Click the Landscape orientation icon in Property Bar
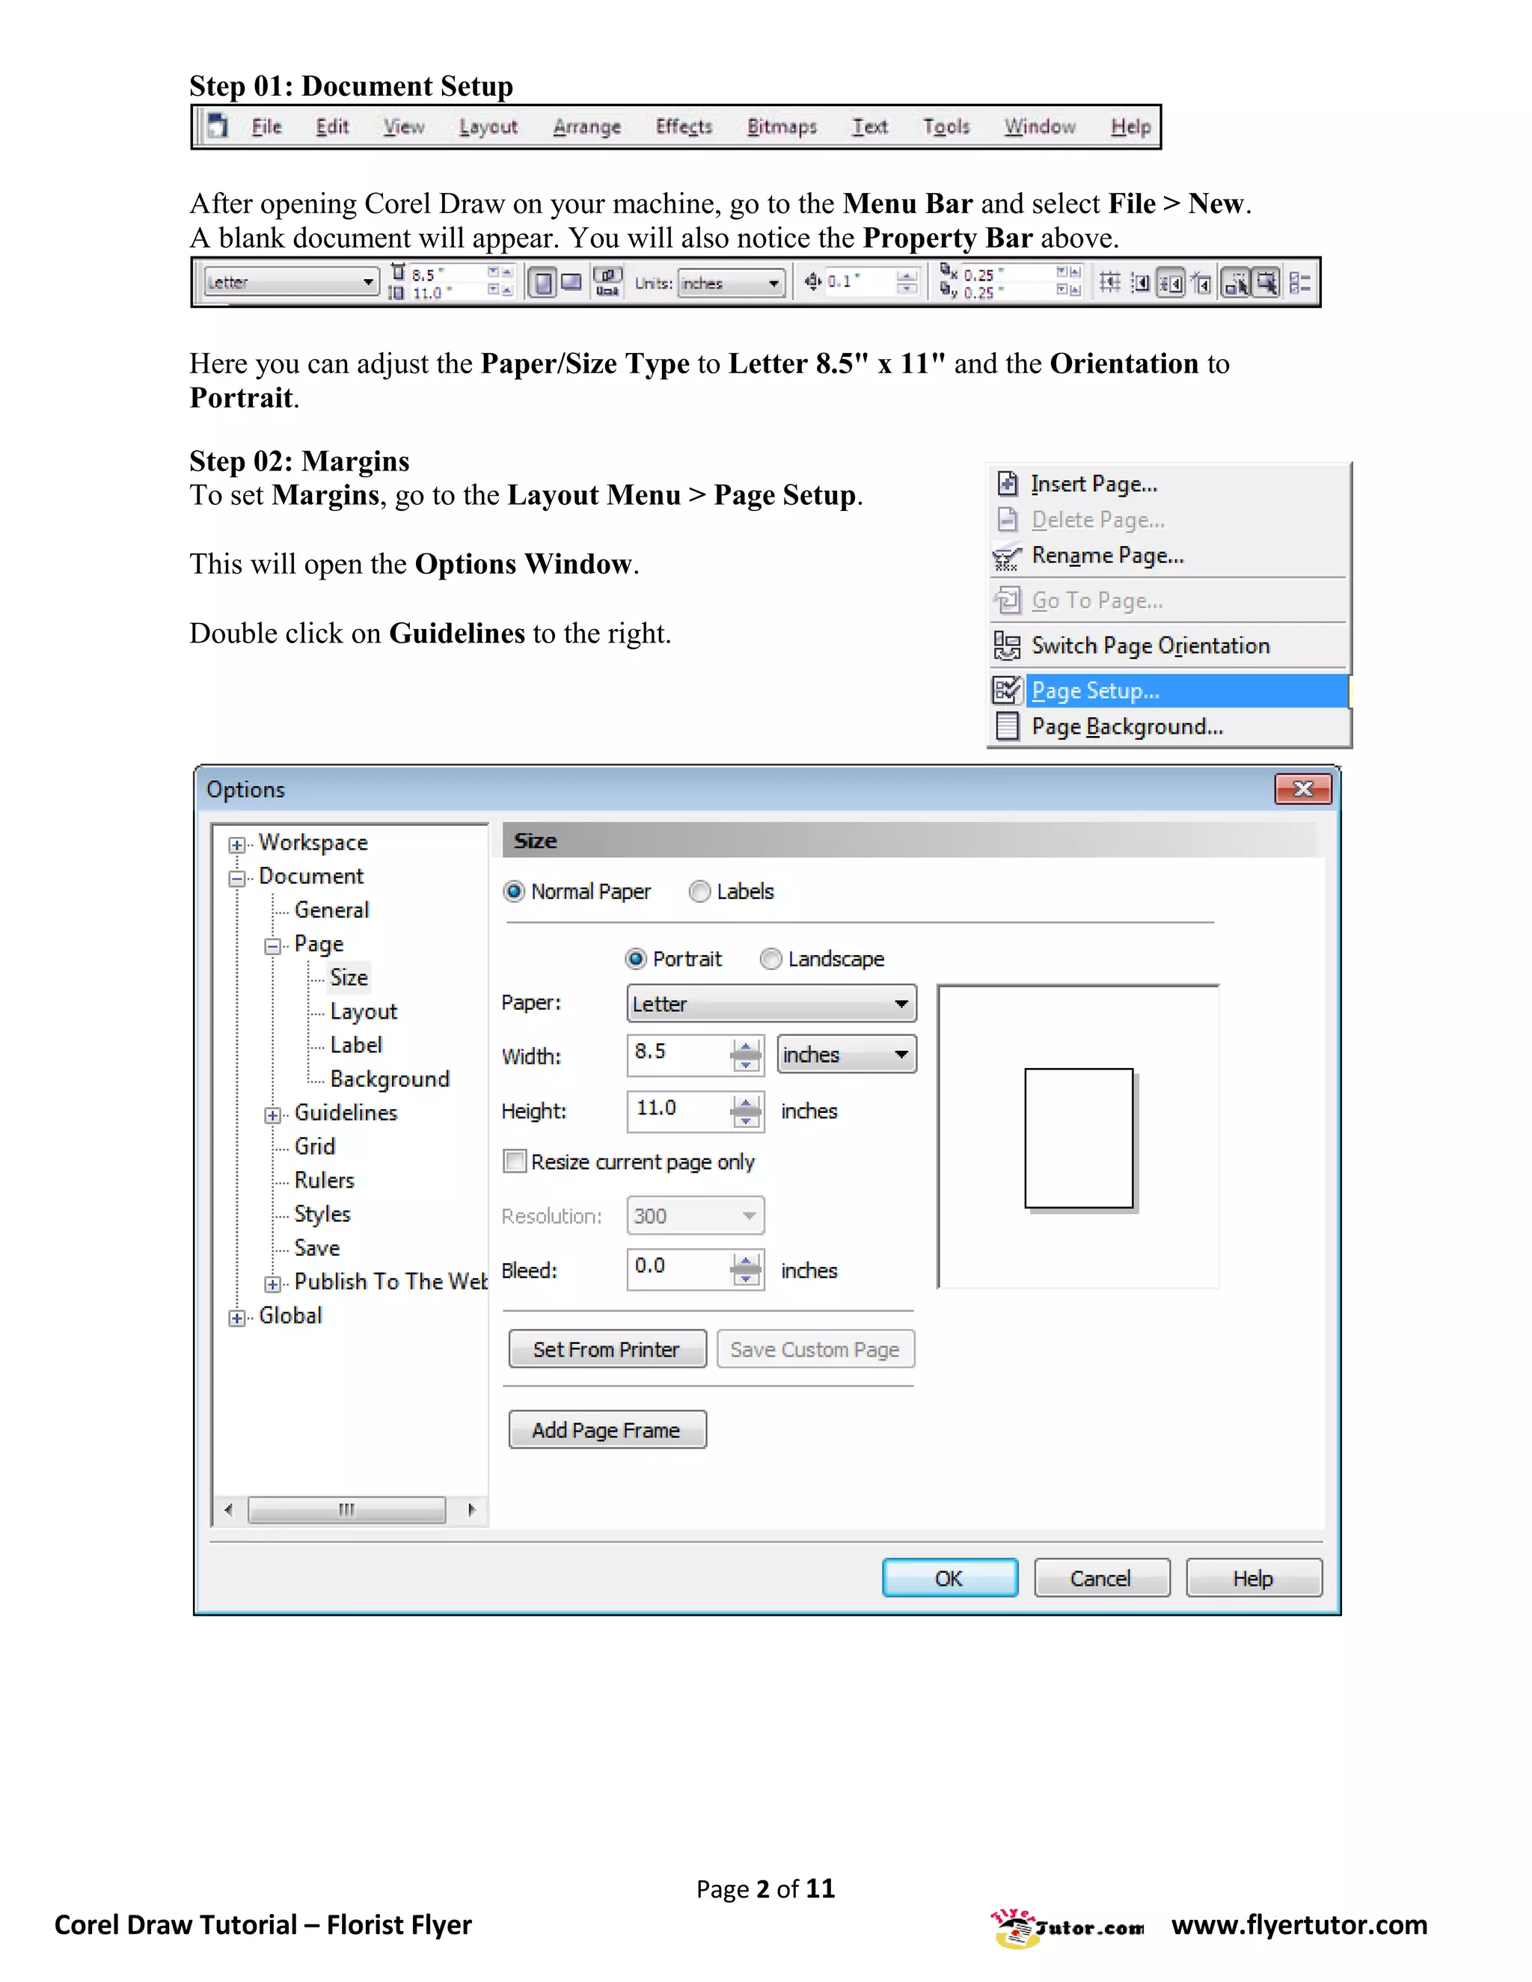This screenshot has width=1532, height=1982. [x=572, y=283]
